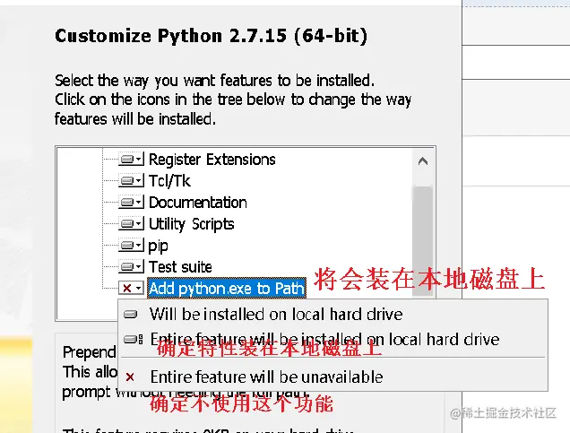Click the feature tree scrollbar thumb
The height and width of the screenshot is (433, 570).
tap(423, 240)
